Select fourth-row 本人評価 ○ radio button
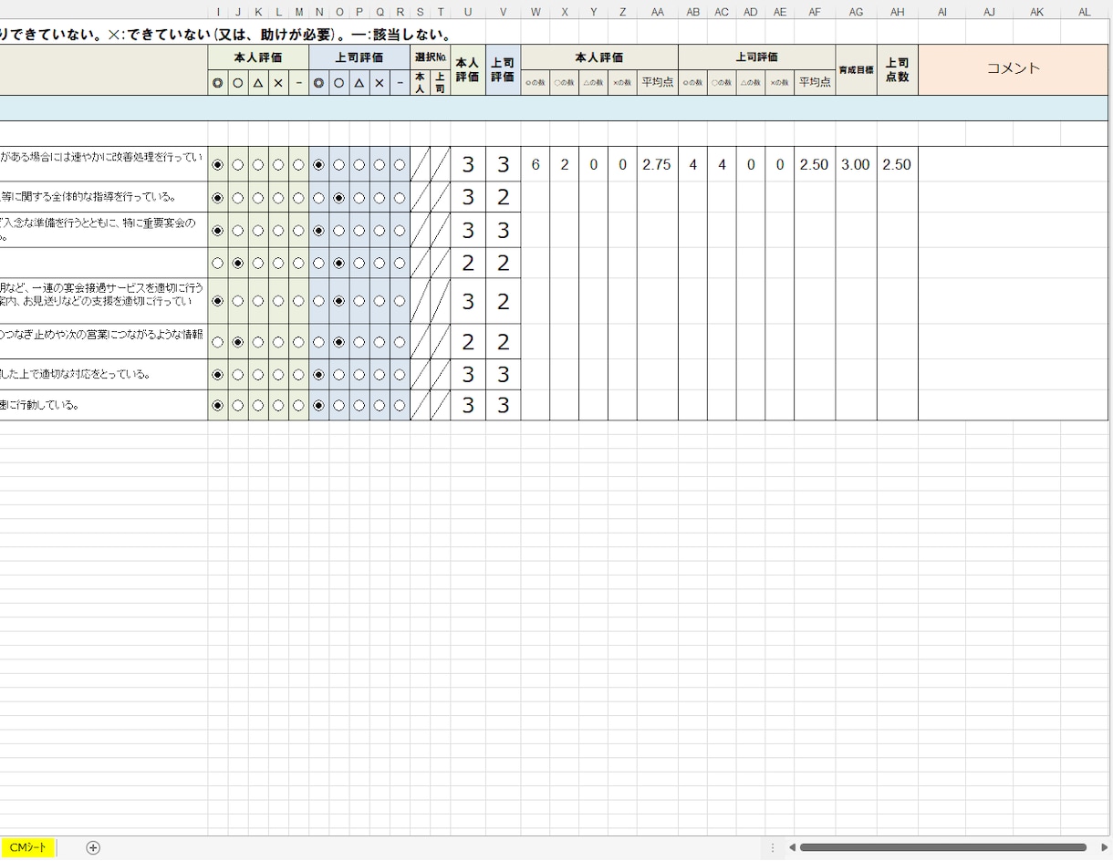Image resolution: width=1113 pixels, height=861 pixels. [237, 264]
